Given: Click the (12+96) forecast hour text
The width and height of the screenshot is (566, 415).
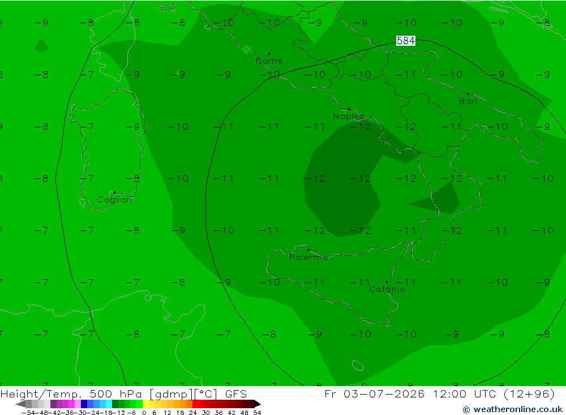Looking at the screenshot, I should 529,393.
